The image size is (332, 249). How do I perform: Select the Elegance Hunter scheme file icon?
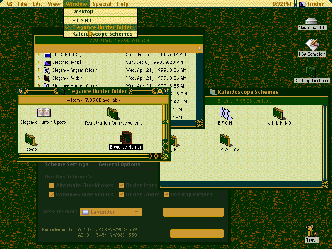pos(126,138)
